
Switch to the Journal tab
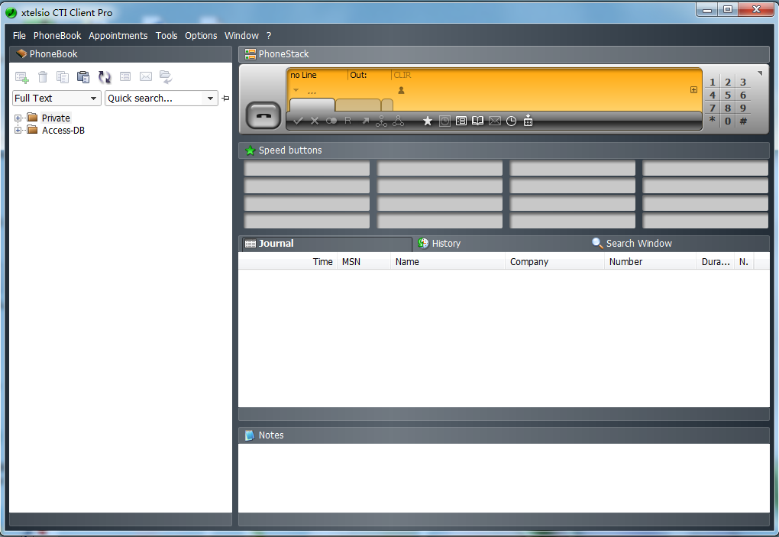click(x=327, y=244)
